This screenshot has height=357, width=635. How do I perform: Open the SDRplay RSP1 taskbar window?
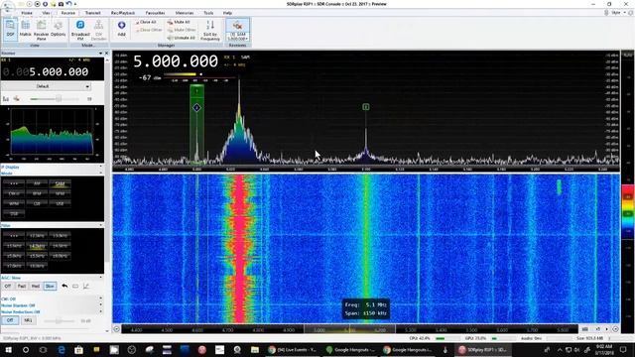pos(483,350)
